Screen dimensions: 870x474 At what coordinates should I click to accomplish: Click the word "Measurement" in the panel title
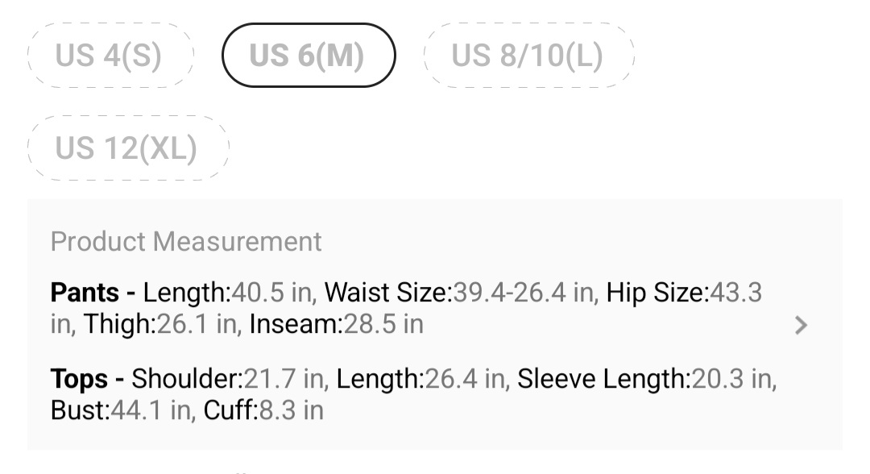tap(238, 241)
